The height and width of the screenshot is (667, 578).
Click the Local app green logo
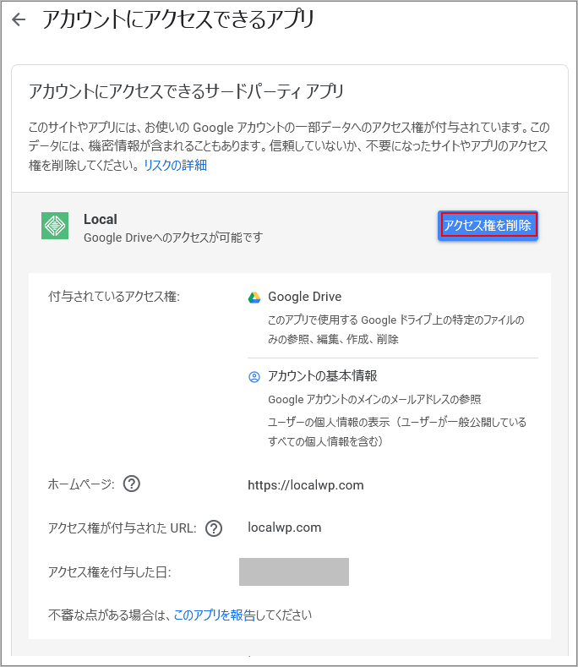55,226
